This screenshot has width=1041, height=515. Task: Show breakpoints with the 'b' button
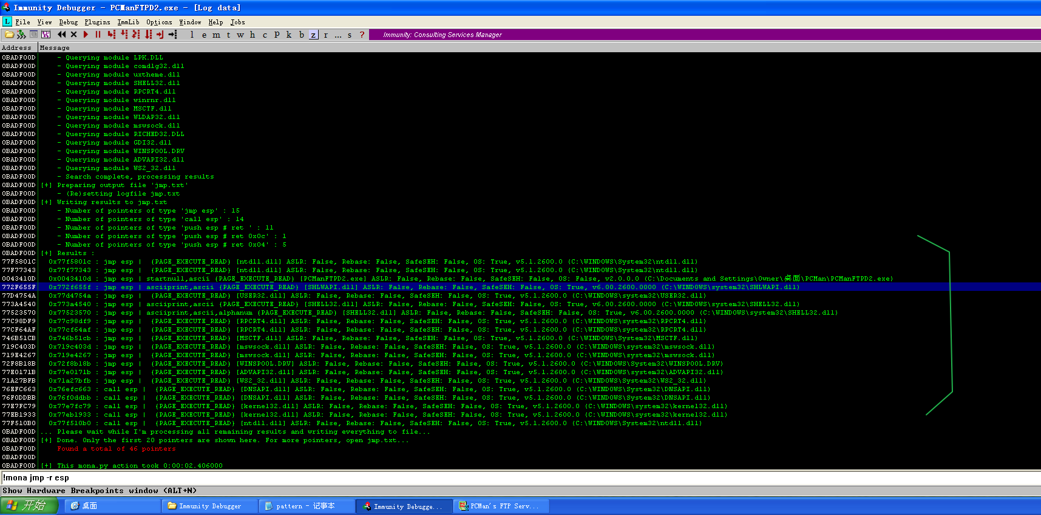coord(301,35)
